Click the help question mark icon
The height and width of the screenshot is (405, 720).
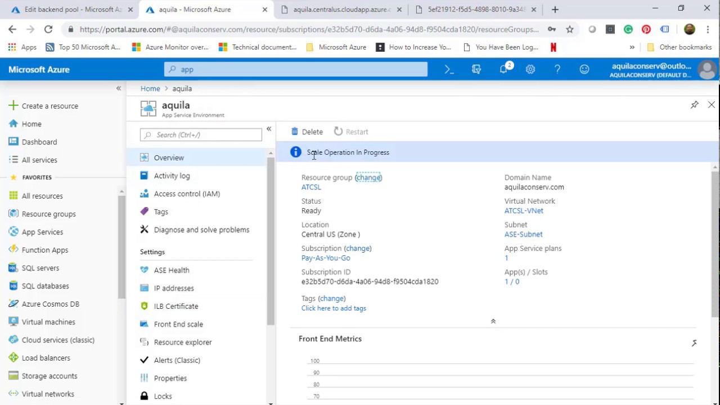[557, 69]
